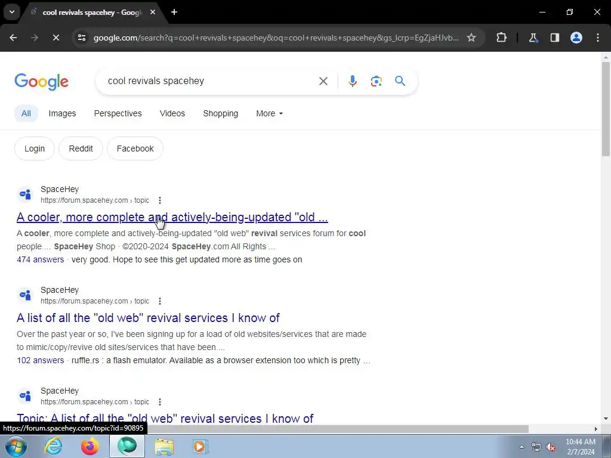The image size is (611, 458).
Task: Apply the Login filter chip
Action: point(35,148)
